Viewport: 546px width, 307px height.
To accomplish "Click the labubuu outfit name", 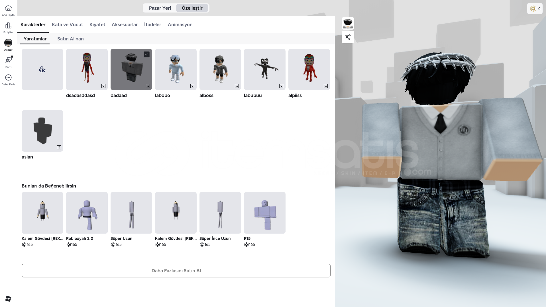I will pos(253,95).
